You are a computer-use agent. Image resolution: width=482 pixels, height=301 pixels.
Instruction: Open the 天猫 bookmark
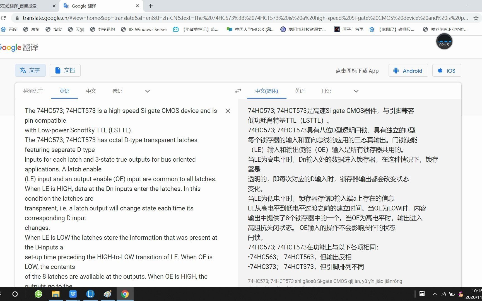coord(76,29)
